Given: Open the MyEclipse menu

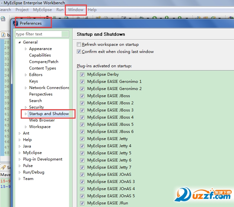Looking at the screenshot, I should point(42,10).
